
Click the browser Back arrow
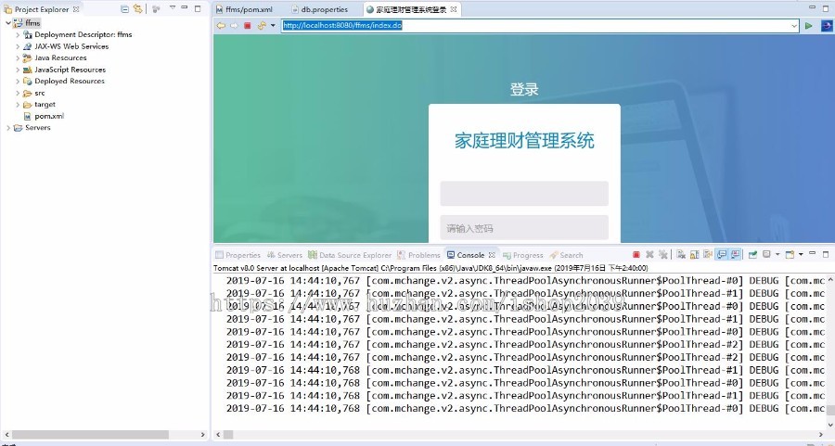pyautogui.click(x=221, y=26)
